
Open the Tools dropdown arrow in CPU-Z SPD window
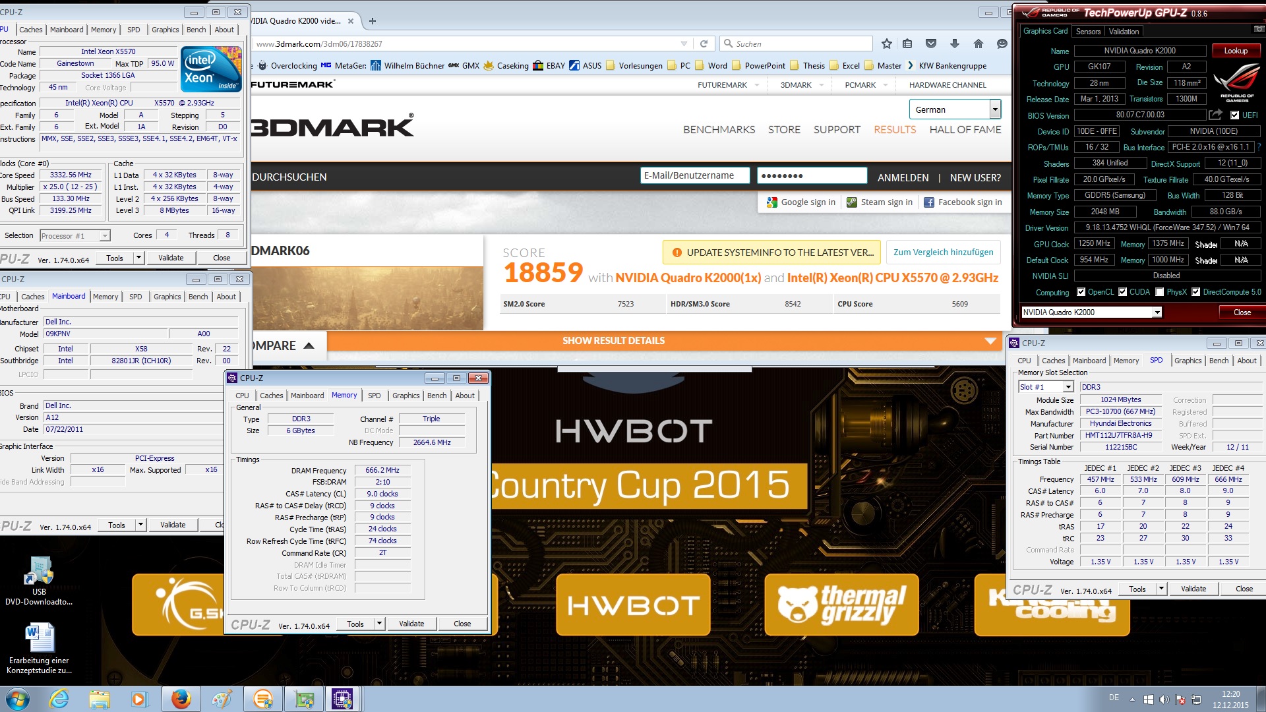tap(1161, 589)
